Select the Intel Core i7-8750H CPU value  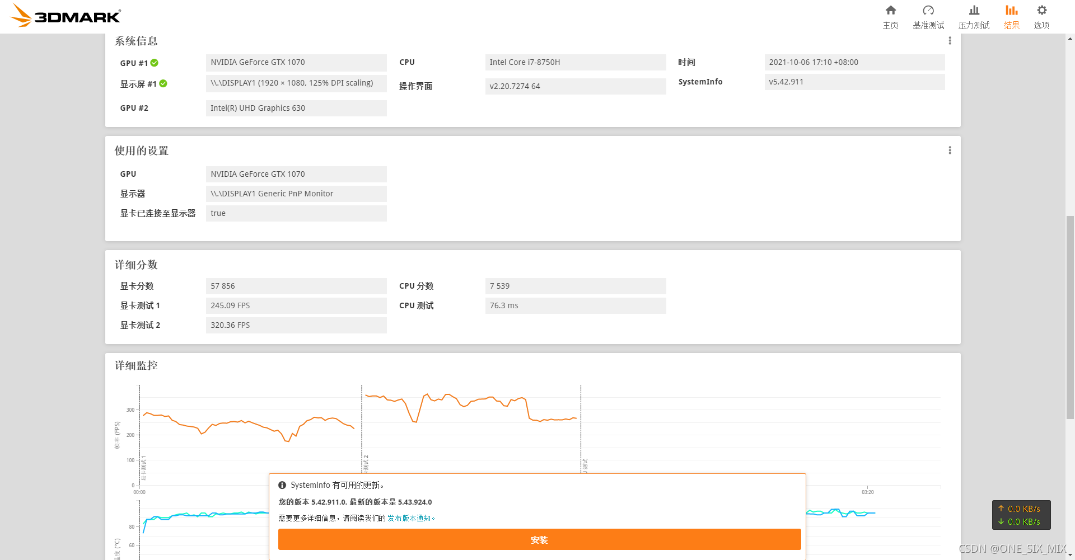click(576, 62)
